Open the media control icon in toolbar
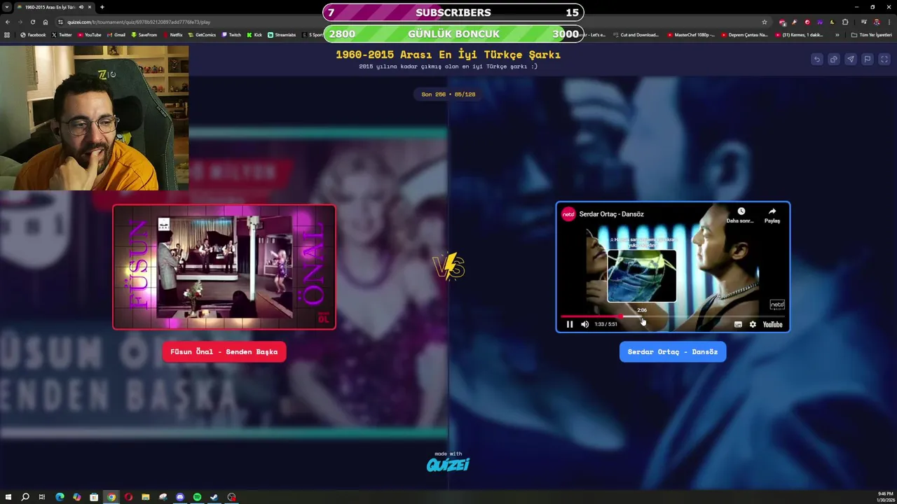This screenshot has width=897, height=504. (x=863, y=22)
